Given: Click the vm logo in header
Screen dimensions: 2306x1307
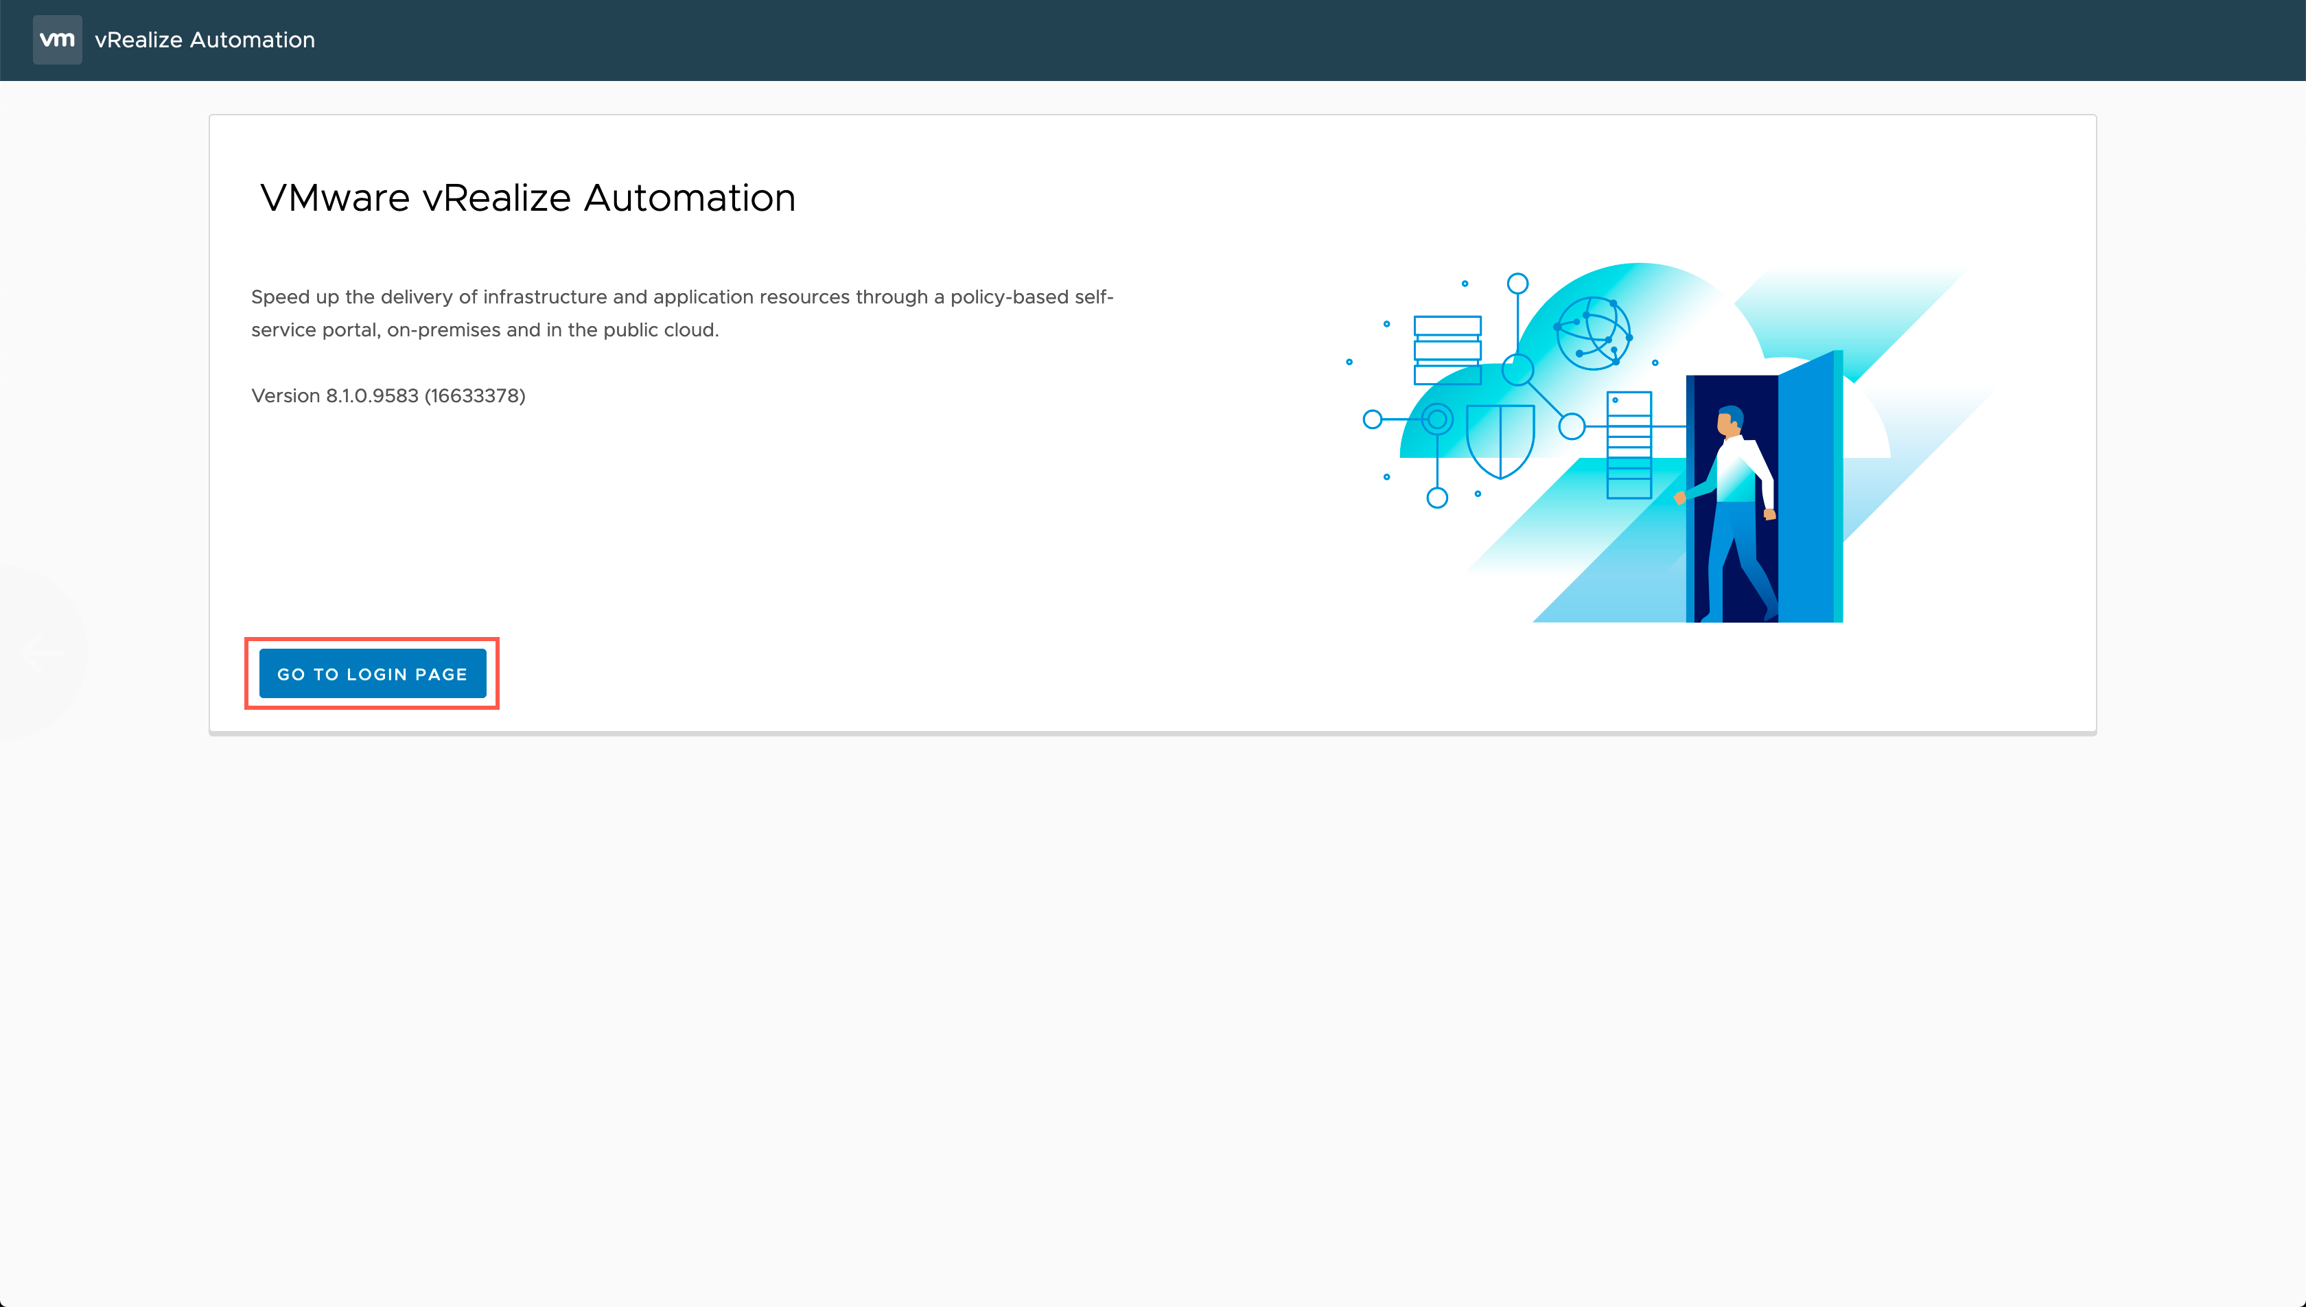Looking at the screenshot, I should click(58, 40).
